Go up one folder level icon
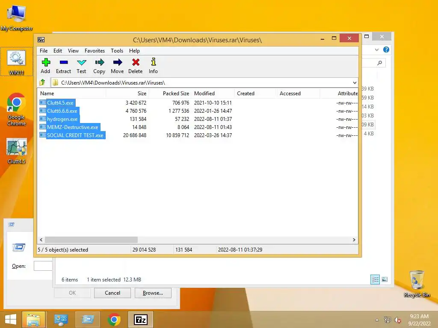Viewport: 438px width, 328px height. click(x=42, y=82)
